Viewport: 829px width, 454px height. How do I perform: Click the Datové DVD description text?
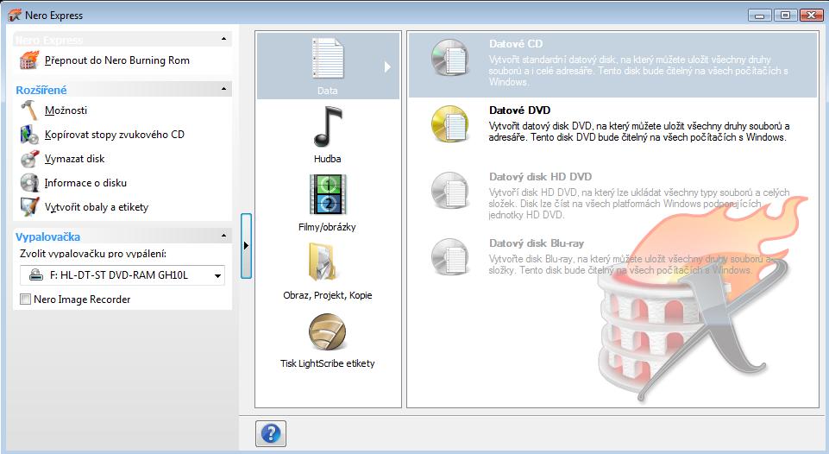639,132
